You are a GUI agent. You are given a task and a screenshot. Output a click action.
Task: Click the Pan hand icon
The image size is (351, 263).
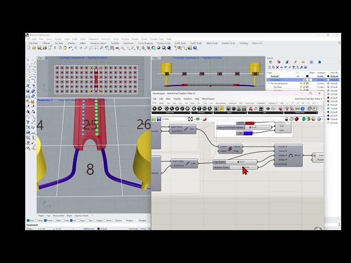click(x=76, y=48)
